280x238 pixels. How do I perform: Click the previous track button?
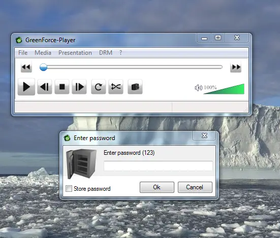(45, 87)
